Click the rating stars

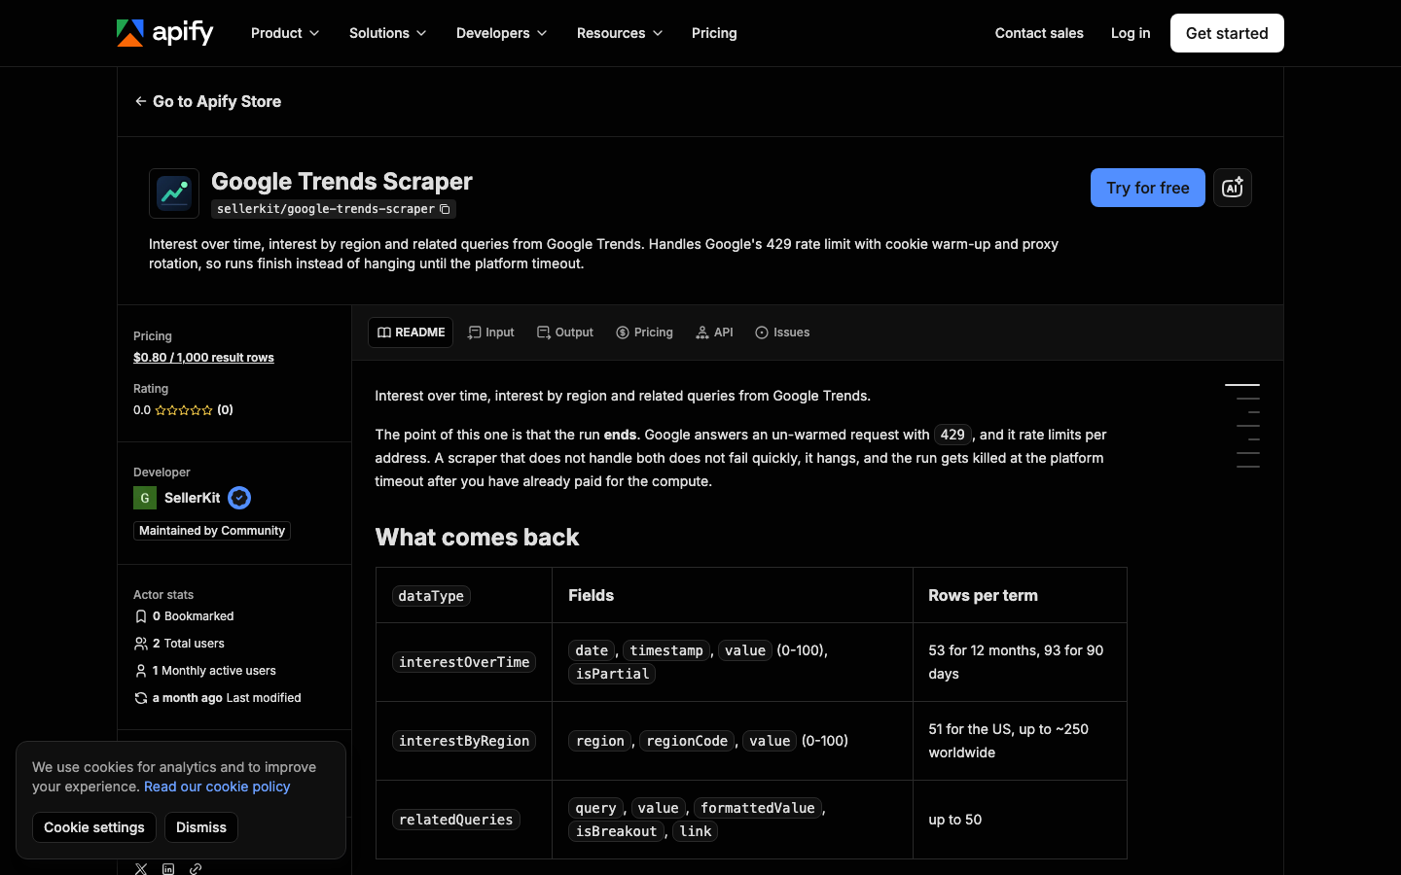(x=184, y=410)
